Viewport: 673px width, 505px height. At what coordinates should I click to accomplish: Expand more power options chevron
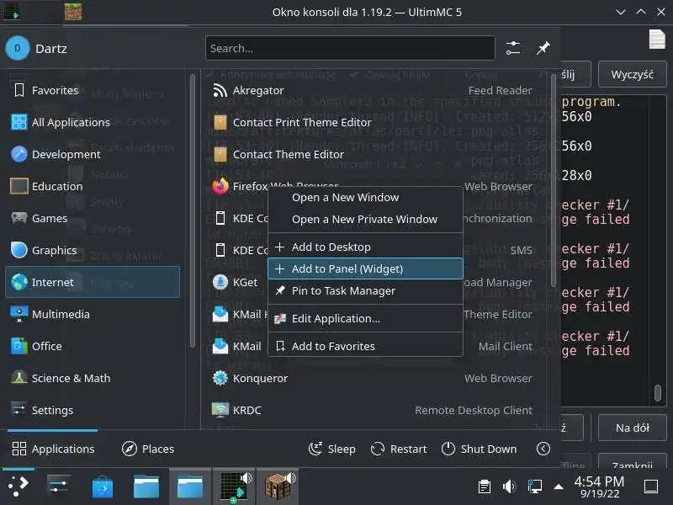click(543, 449)
